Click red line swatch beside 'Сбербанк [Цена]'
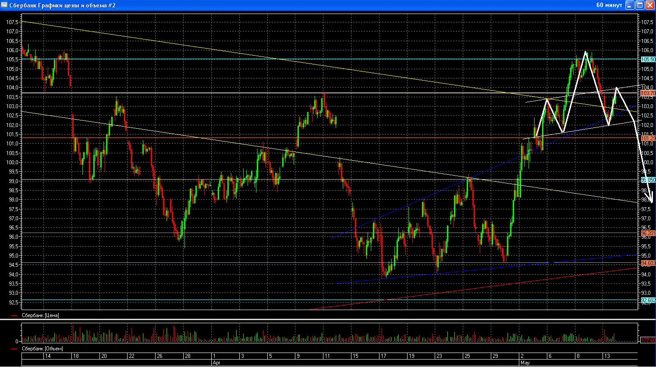656x367 pixels. click(14, 315)
